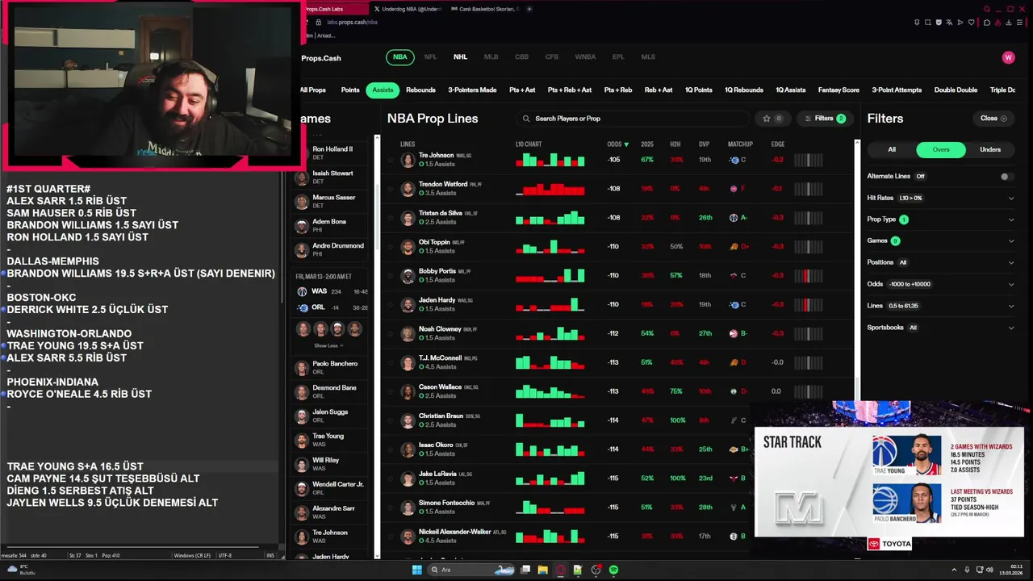Click the search magnifier icon in prop search
Image resolution: width=1033 pixels, height=581 pixels.
[x=526, y=119]
